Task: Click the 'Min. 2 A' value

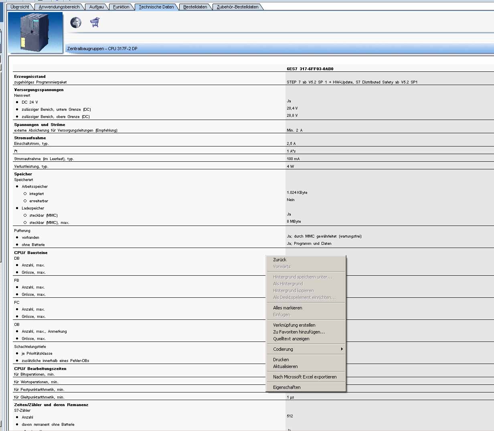Action: click(x=295, y=130)
